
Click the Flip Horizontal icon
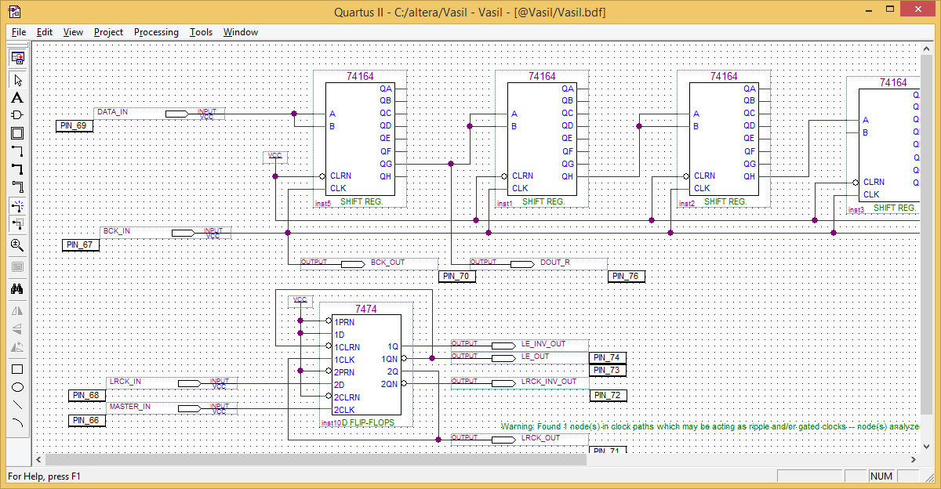coord(17,311)
